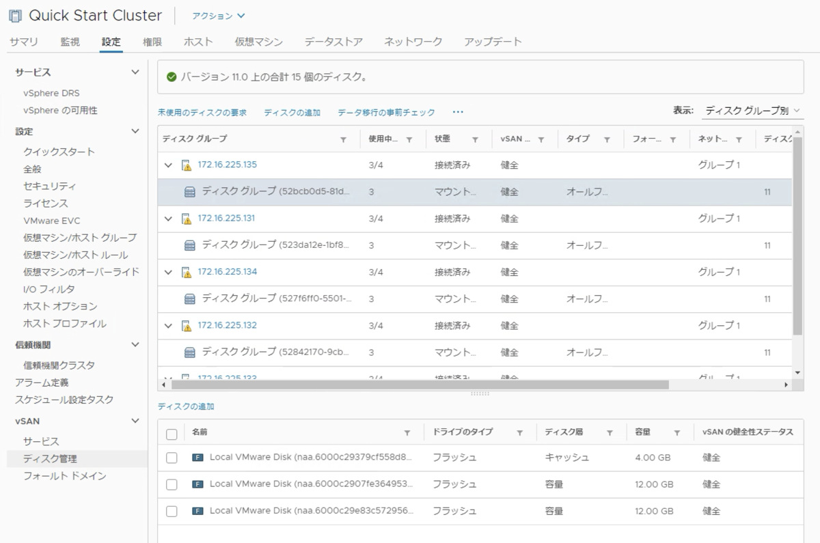Click the disk group icon for 527f6ff0-5501
820x543 pixels.
pos(190,299)
